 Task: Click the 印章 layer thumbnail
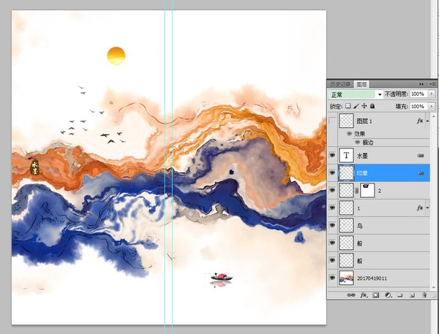(346, 173)
